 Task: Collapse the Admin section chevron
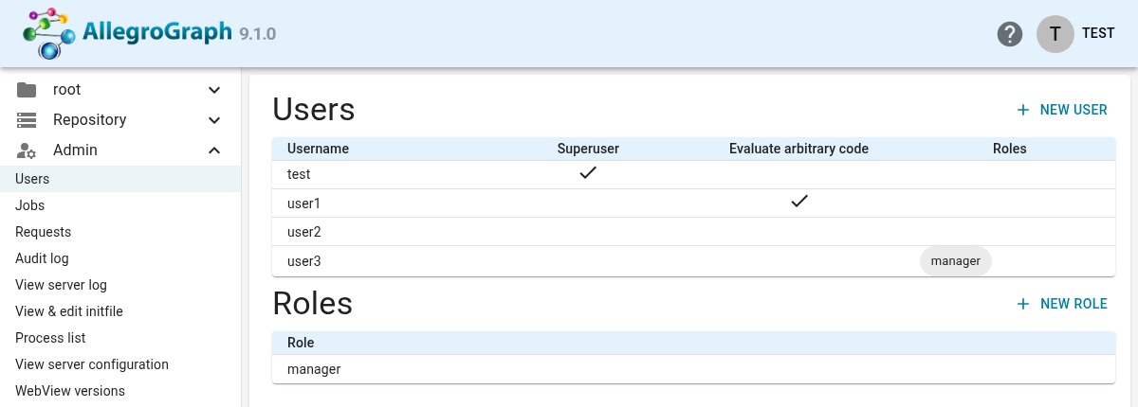click(214, 150)
